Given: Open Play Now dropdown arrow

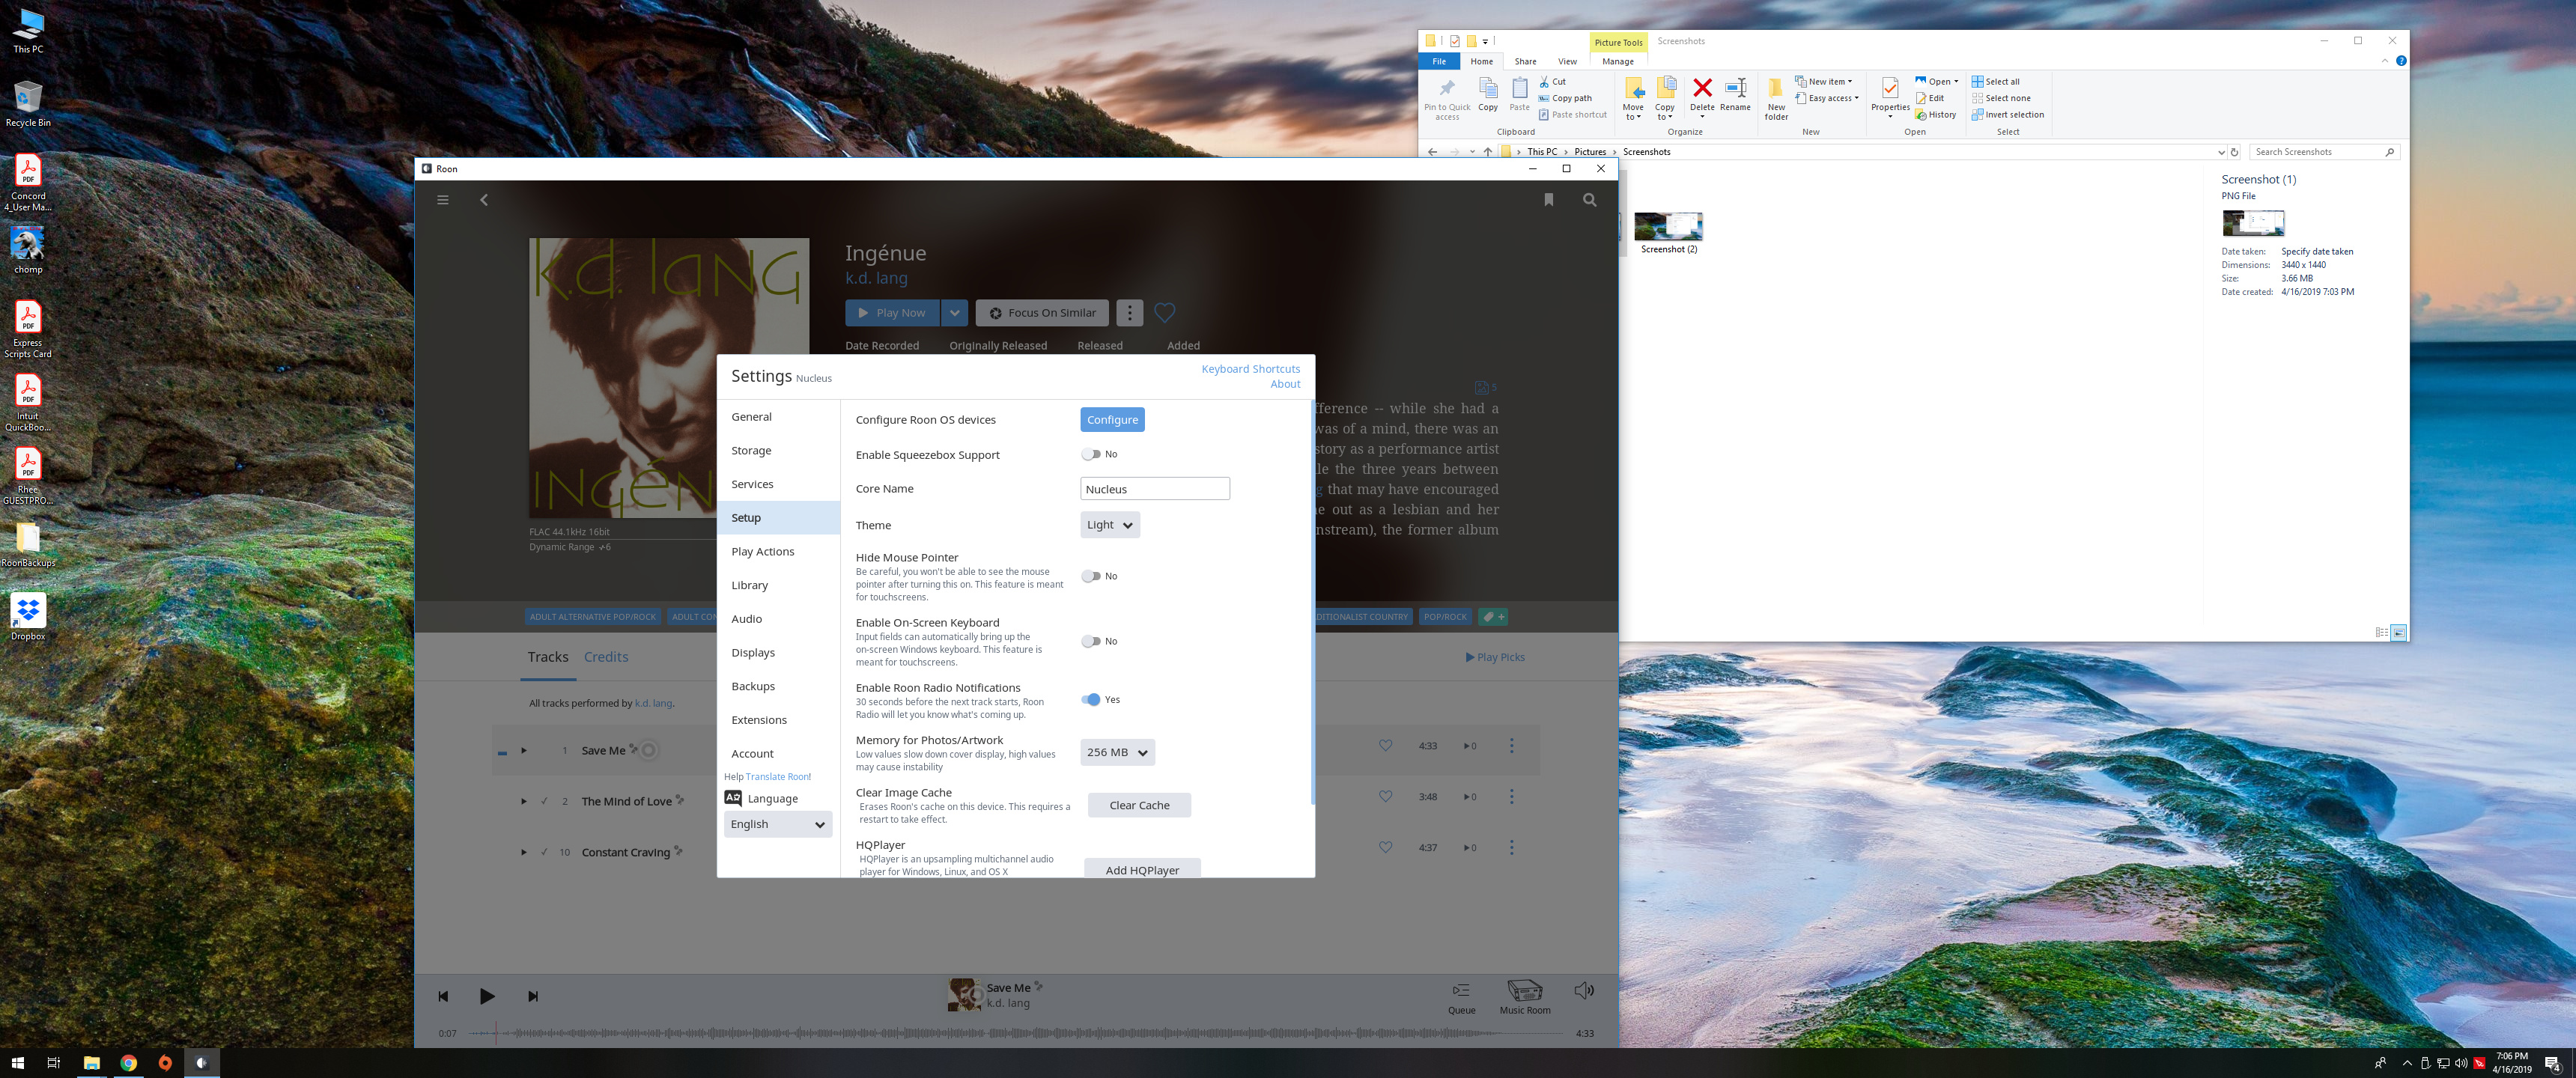Looking at the screenshot, I should pyautogui.click(x=954, y=313).
